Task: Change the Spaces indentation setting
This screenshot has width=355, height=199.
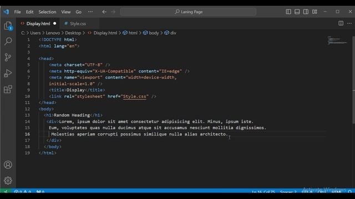Action: [288, 192]
